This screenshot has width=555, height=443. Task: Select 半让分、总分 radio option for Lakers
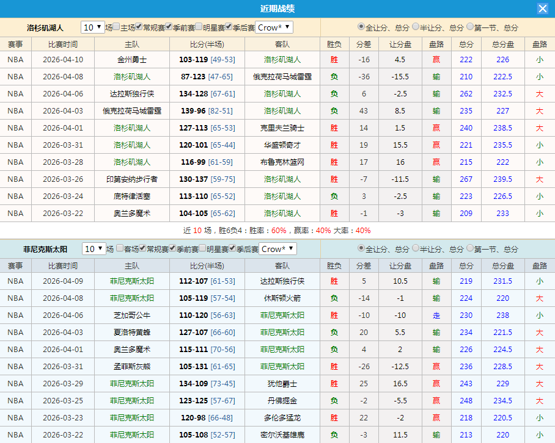pyautogui.click(x=415, y=27)
